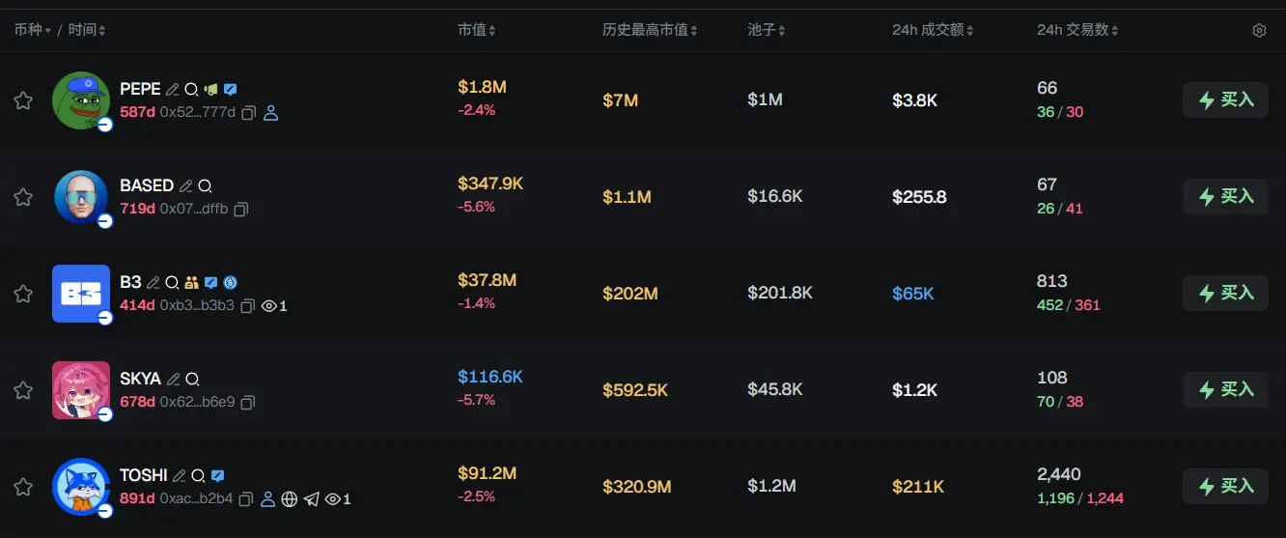This screenshot has height=538, width=1286.
Task: Toggle the favorite star for B3
Action: pyautogui.click(x=23, y=294)
